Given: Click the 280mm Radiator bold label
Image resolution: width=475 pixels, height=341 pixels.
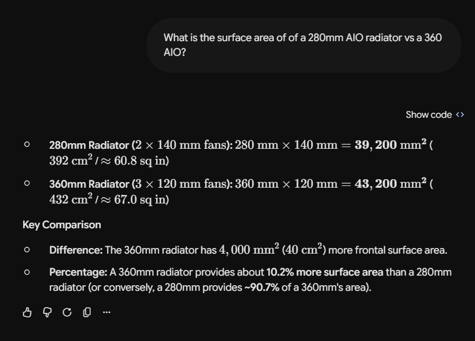Looking at the screenshot, I should click(x=89, y=145).
